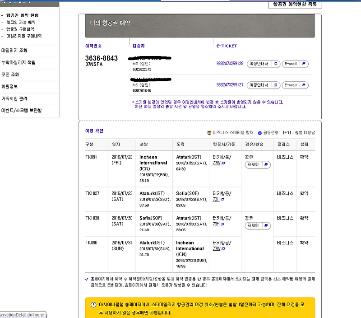The width and height of the screenshot is (361, 318).
Task: Click warning icon in yellow notice box
Action: (x=93, y=304)
